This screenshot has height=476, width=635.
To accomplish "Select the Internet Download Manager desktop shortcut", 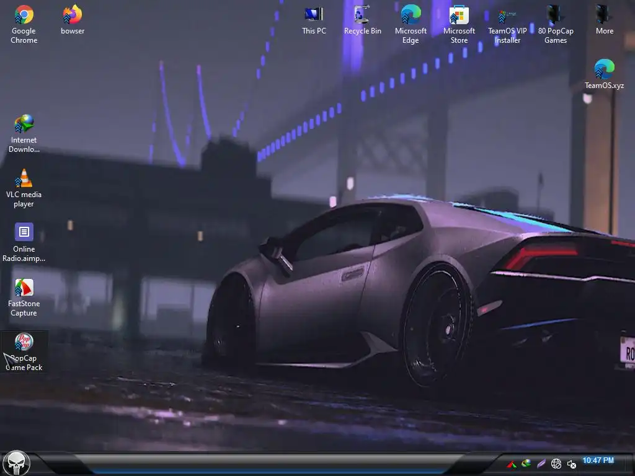I will pos(24,134).
